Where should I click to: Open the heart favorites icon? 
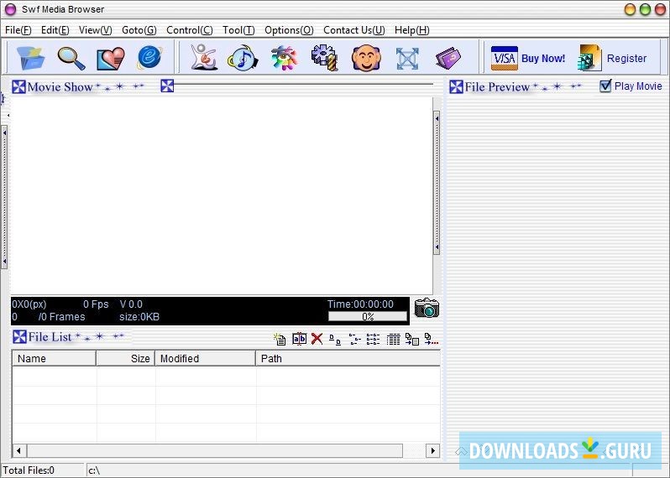(111, 58)
